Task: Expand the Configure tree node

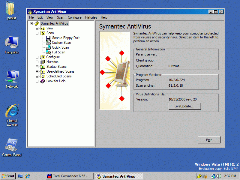Action: (x=37, y=57)
